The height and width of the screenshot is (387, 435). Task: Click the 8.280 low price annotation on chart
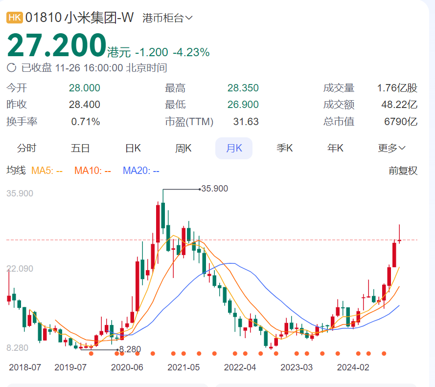(130, 349)
